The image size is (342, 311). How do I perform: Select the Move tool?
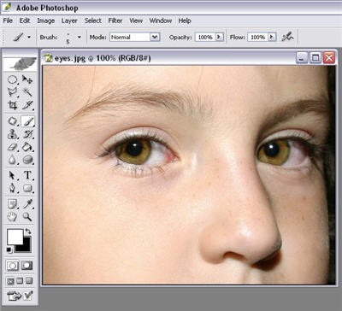pos(27,79)
